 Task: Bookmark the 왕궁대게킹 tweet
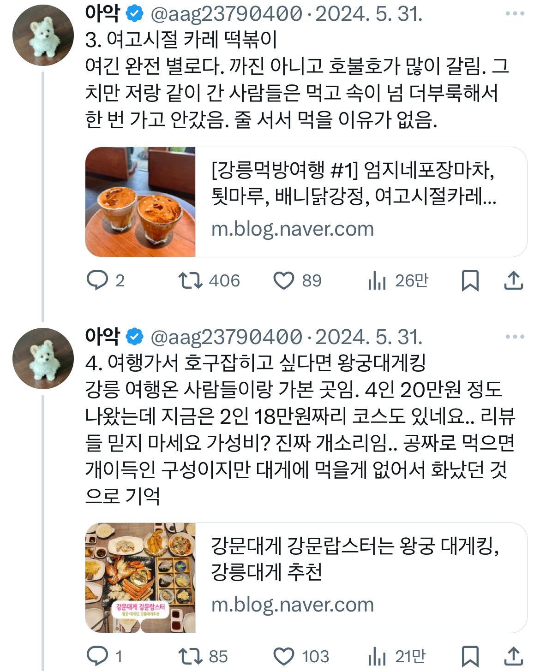tap(470, 656)
